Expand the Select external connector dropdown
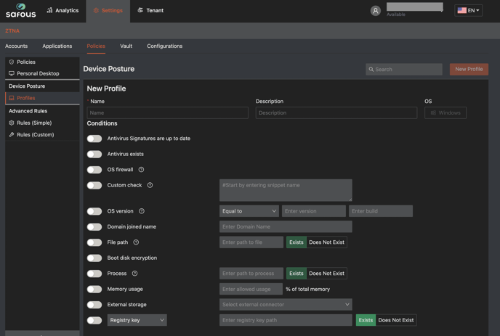Image resolution: width=500 pixels, height=336 pixels. [286, 305]
